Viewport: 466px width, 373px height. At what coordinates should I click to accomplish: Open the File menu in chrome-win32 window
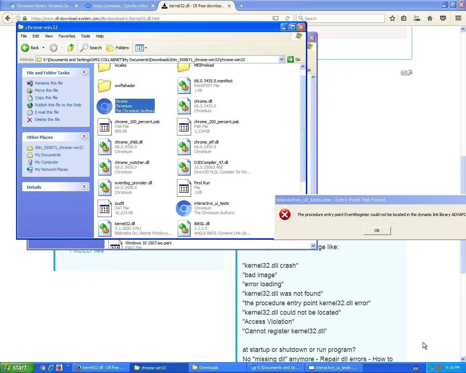tap(24, 36)
